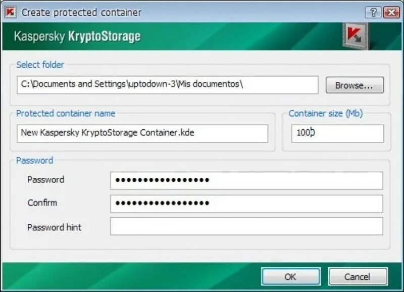
Task: Click the 'Select folder' group label
Action: coord(40,65)
